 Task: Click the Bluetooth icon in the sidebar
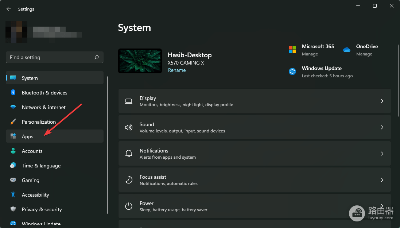click(x=13, y=92)
